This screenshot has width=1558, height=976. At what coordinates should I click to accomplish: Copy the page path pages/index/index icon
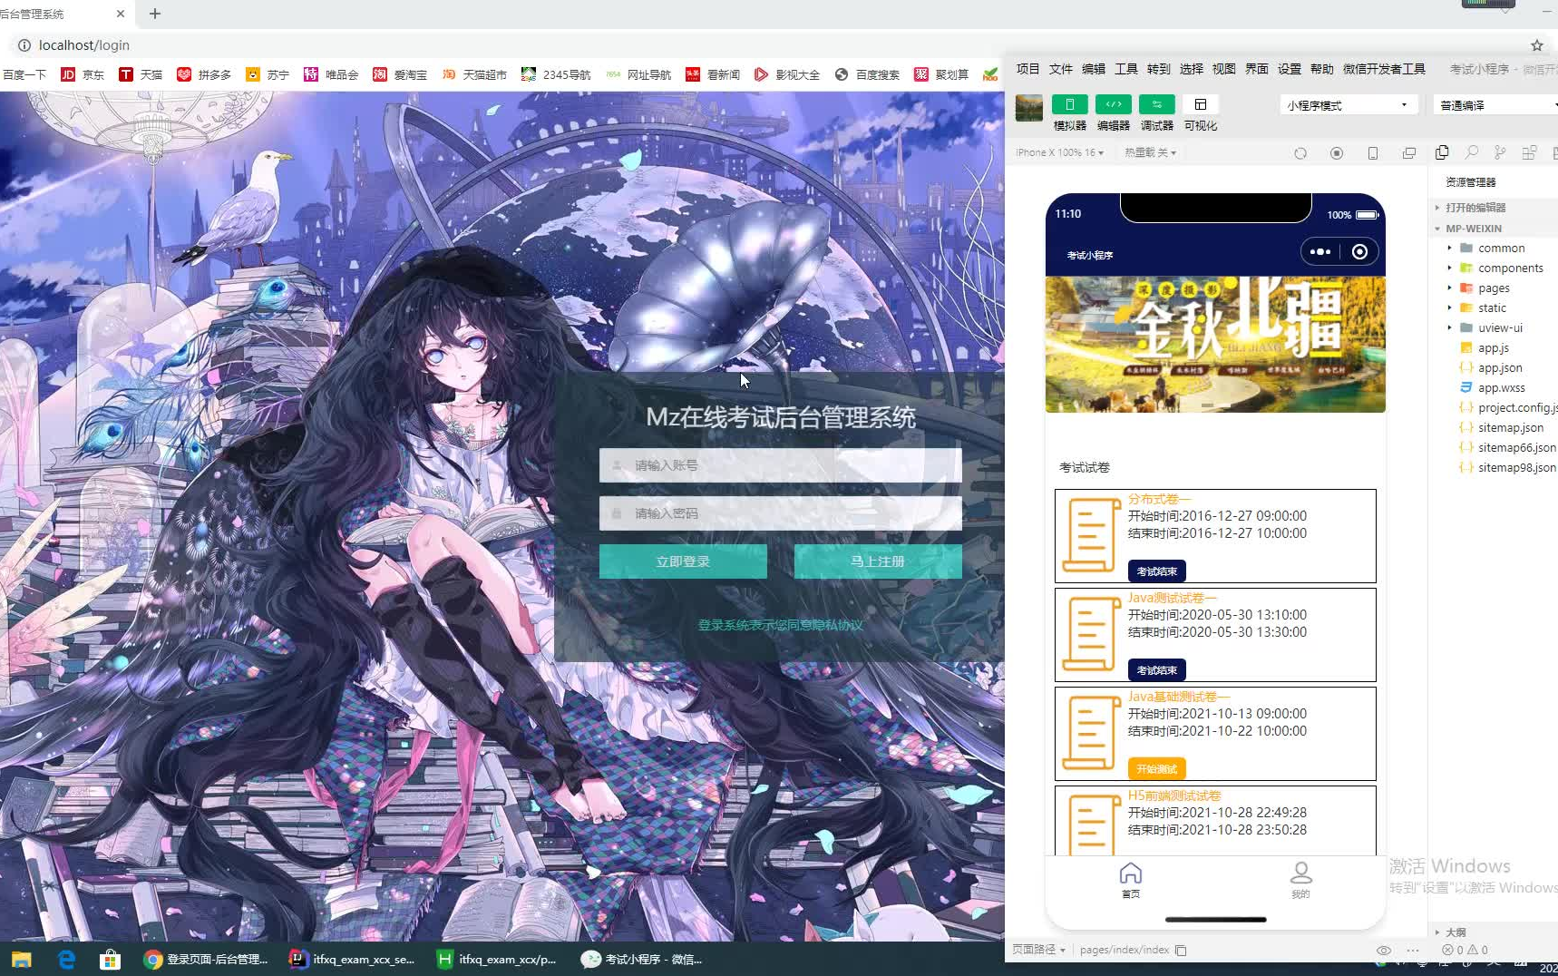tap(1181, 950)
